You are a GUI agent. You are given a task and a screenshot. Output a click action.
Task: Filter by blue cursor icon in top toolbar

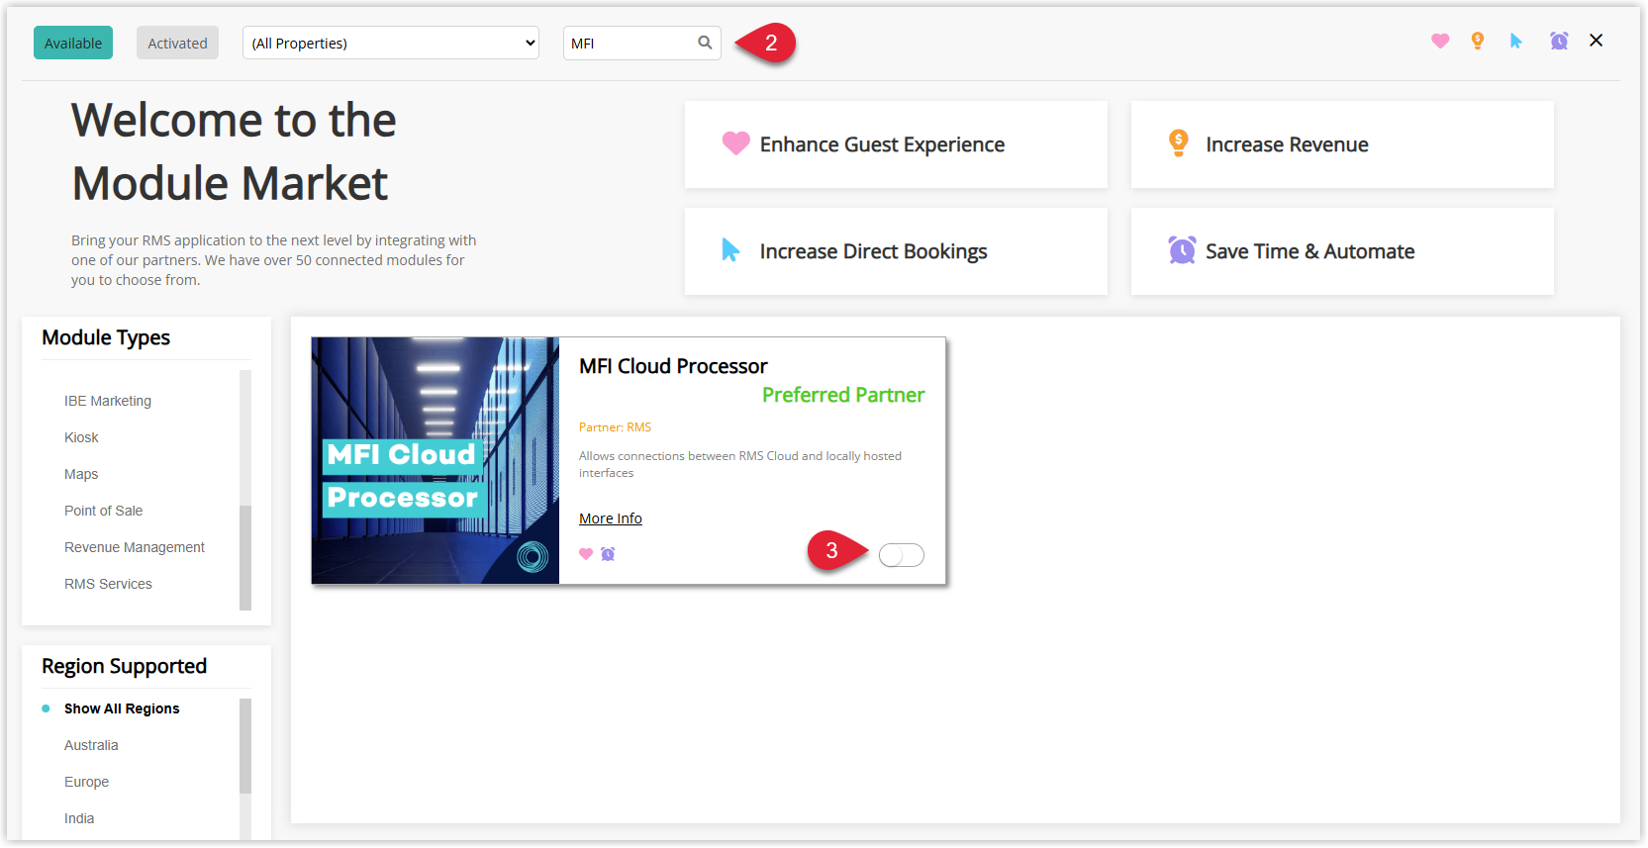tap(1516, 41)
